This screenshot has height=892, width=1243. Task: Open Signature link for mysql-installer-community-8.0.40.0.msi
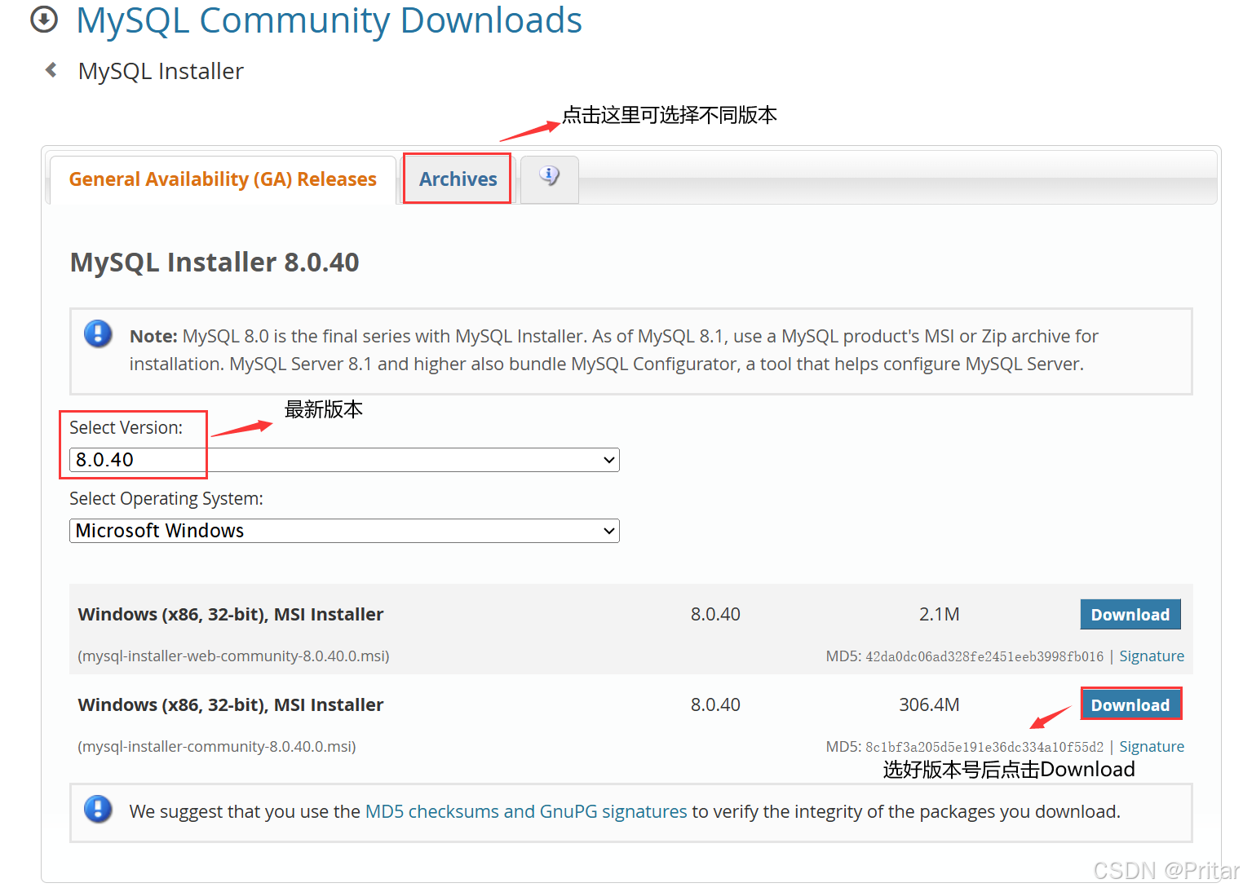[1152, 747]
